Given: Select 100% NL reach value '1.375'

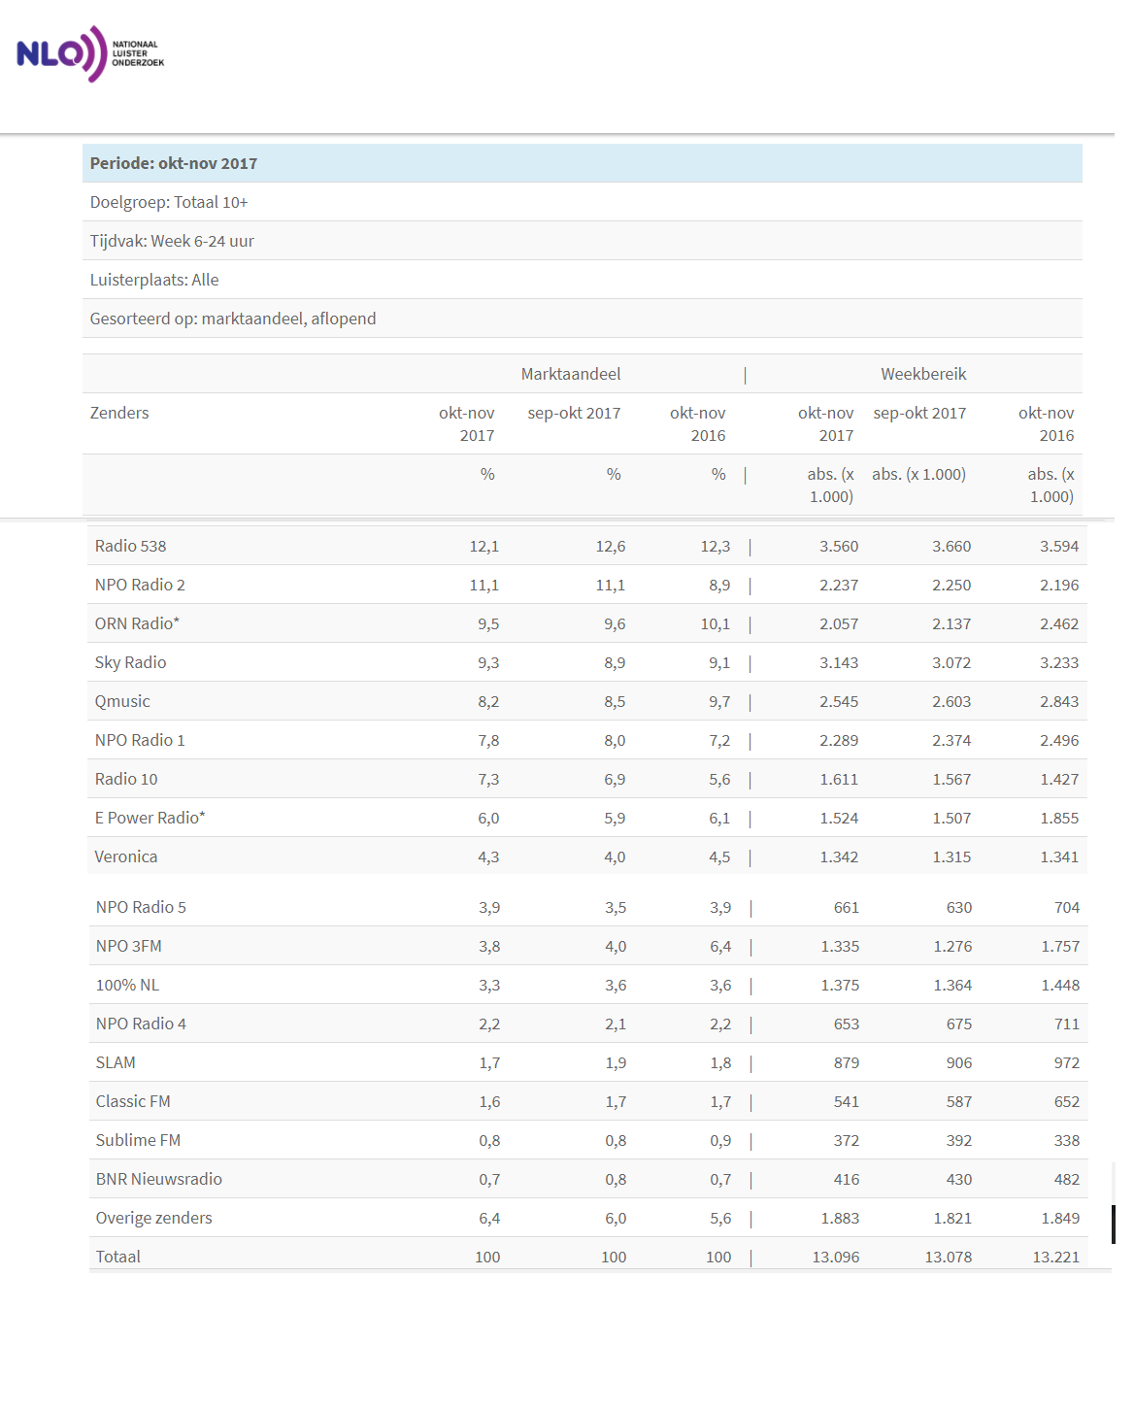Looking at the screenshot, I should [840, 985].
